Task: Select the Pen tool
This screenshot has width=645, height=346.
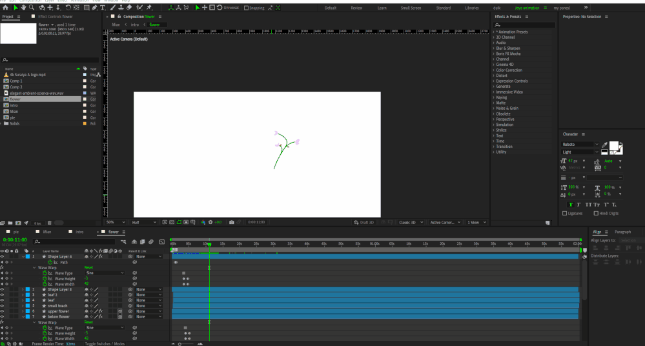Action: [x=95, y=7]
